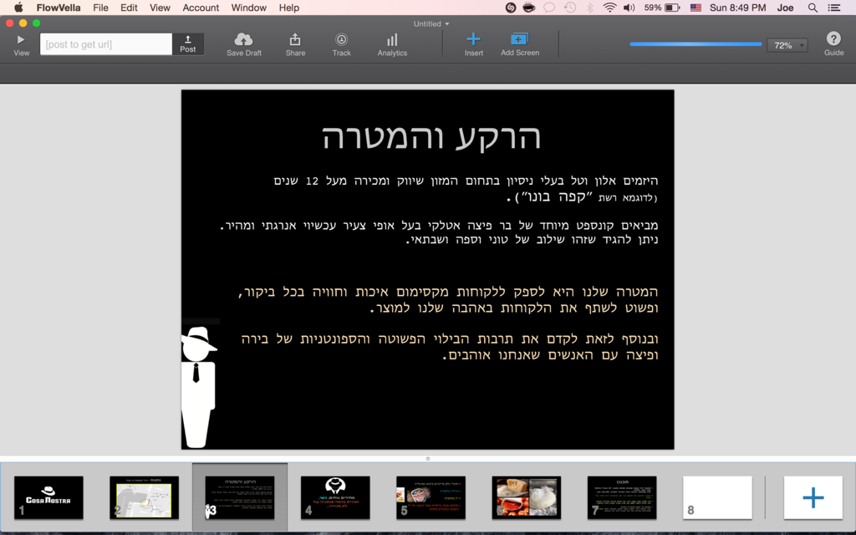The image size is (856, 535).
Task: Add a new screen with the large plus tile
Action: pos(813,497)
